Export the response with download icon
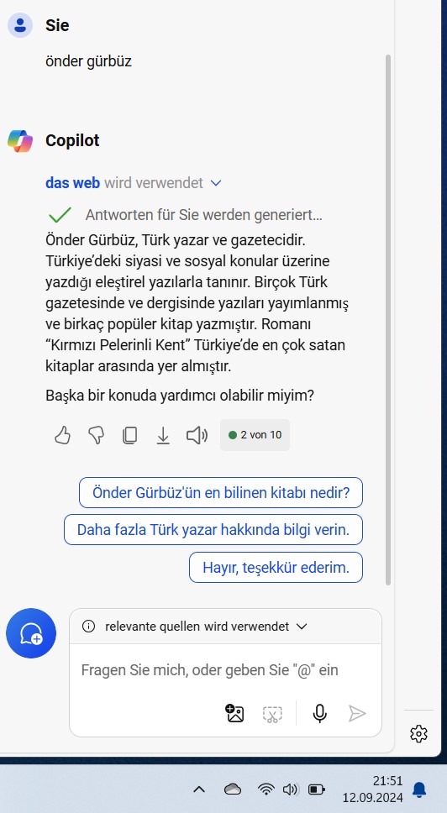This screenshot has width=447, height=813. 163,436
